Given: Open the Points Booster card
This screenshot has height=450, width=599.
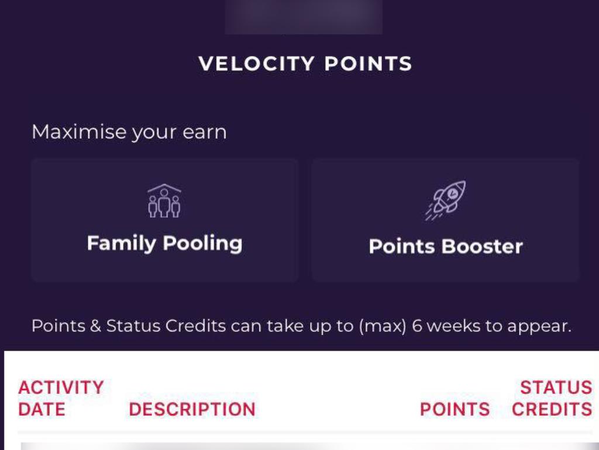Looking at the screenshot, I should (445, 220).
